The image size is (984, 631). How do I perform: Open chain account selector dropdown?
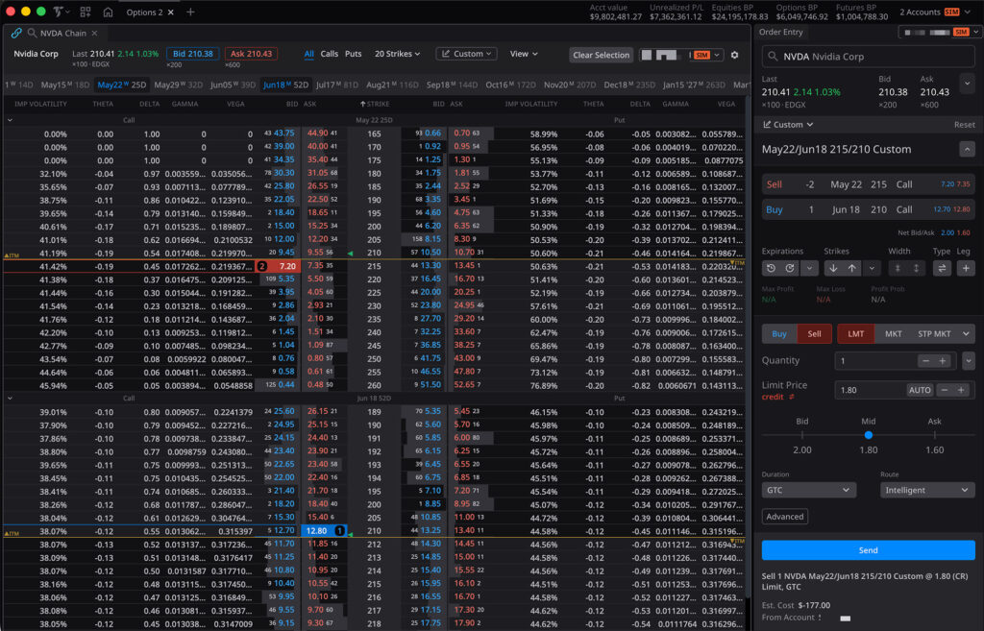coord(716,55)
